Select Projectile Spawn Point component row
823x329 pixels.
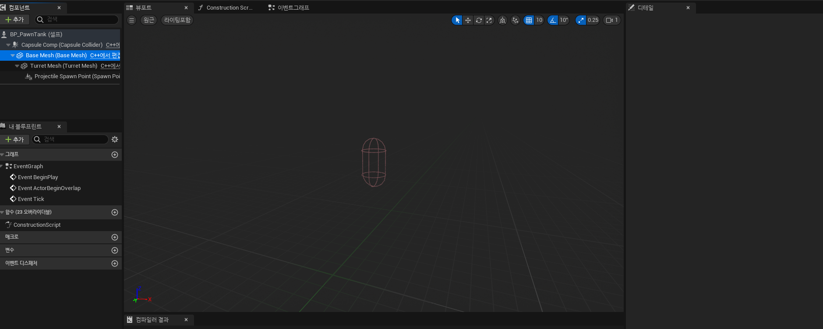point(60,76)
